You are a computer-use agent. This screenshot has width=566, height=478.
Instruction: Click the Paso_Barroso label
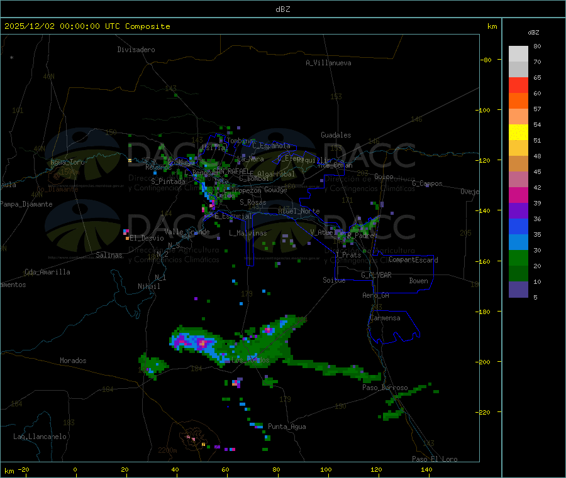coord(385,388)
